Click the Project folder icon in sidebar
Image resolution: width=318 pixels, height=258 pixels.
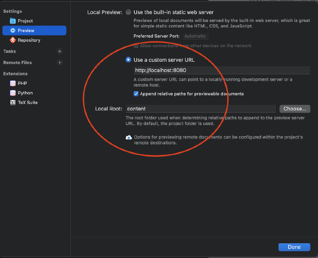(13, 21)
